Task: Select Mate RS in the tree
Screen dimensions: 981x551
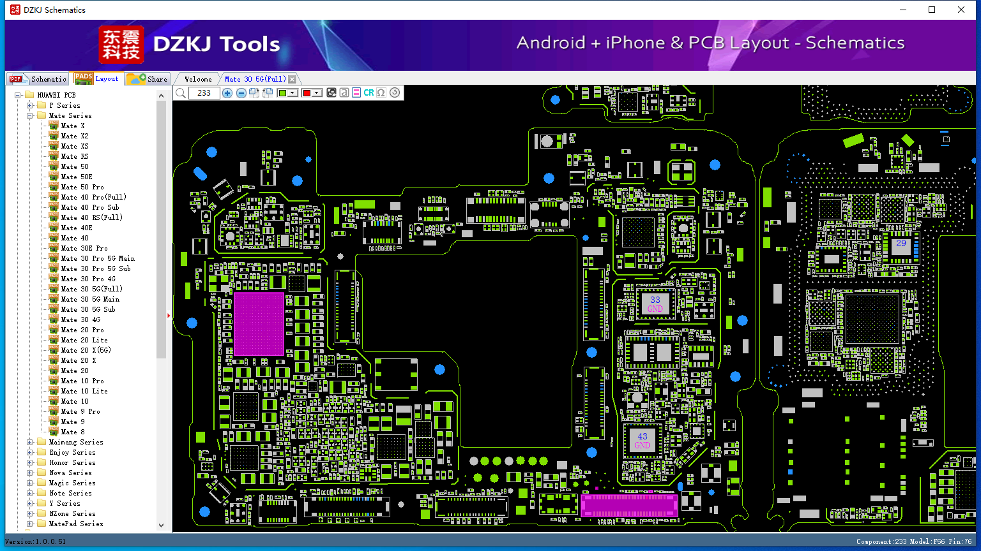Action: (75, 156)
